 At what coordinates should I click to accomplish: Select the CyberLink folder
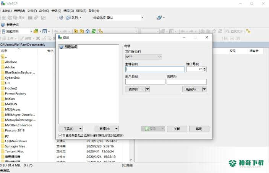(12, 78)
